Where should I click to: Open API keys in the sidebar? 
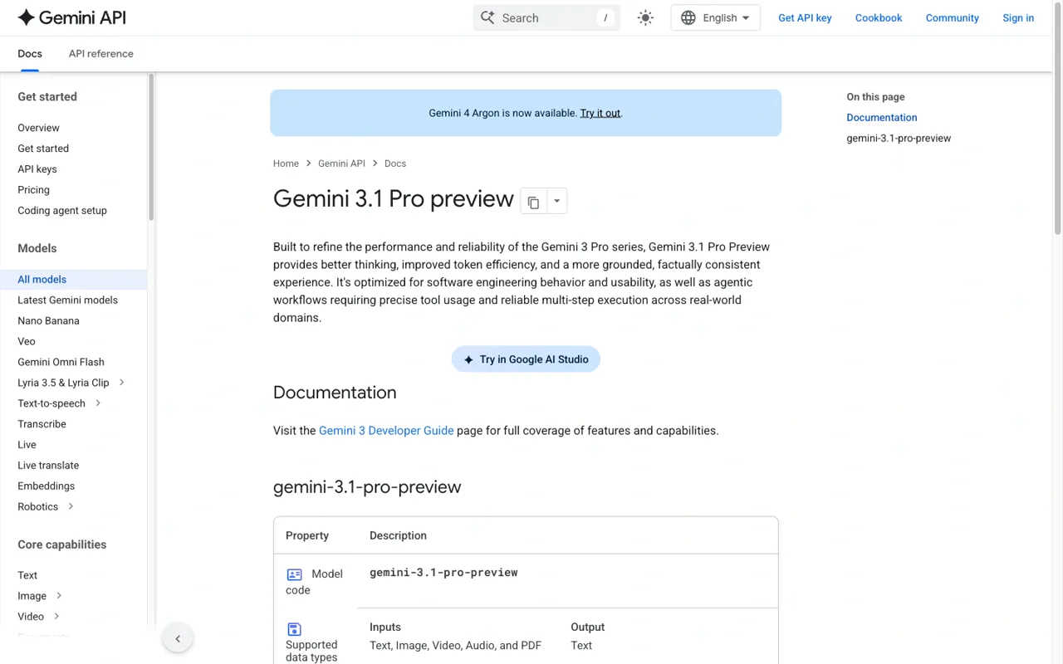37,169
